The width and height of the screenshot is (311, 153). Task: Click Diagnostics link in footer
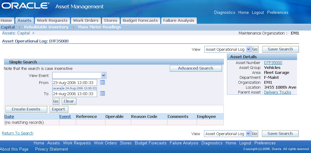pyautogui.click(x=212, y=143)
